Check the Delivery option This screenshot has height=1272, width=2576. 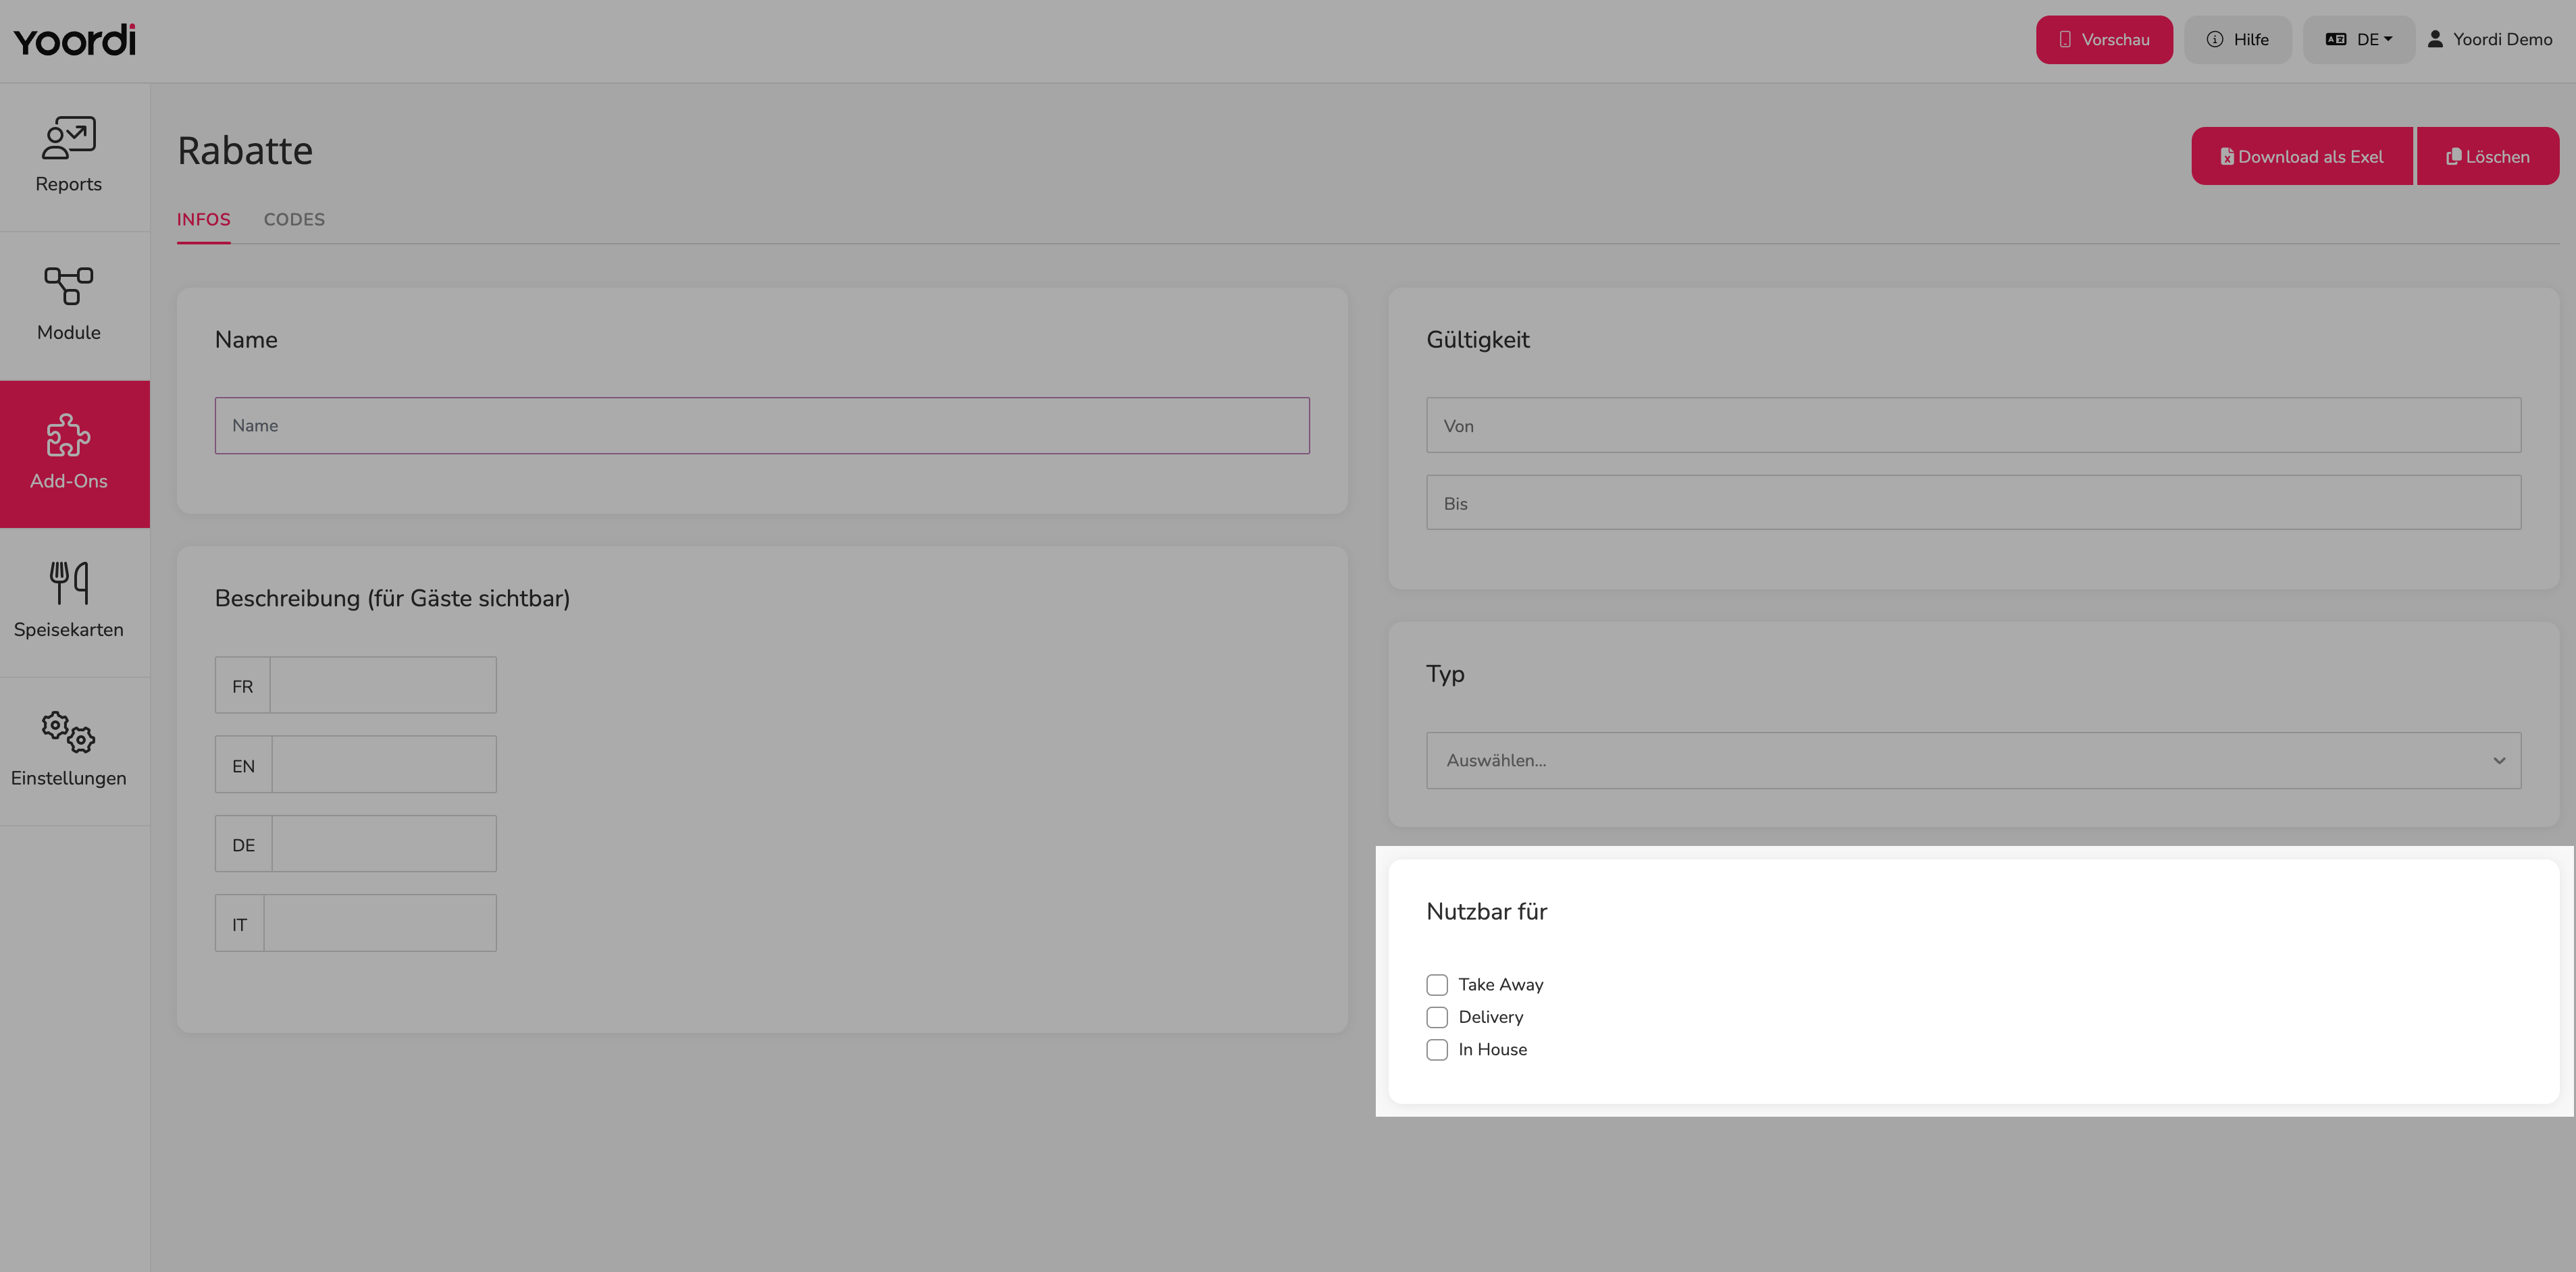1437,1017
